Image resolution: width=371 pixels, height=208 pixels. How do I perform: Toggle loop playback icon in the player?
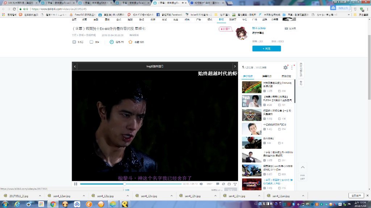223,184
